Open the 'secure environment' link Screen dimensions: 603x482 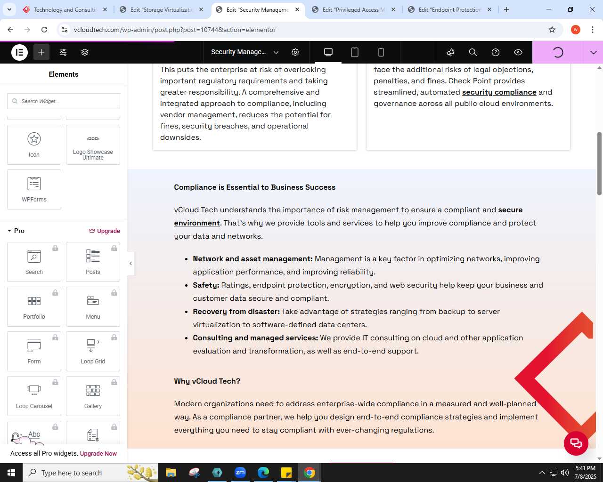click(x=348, y=217)
